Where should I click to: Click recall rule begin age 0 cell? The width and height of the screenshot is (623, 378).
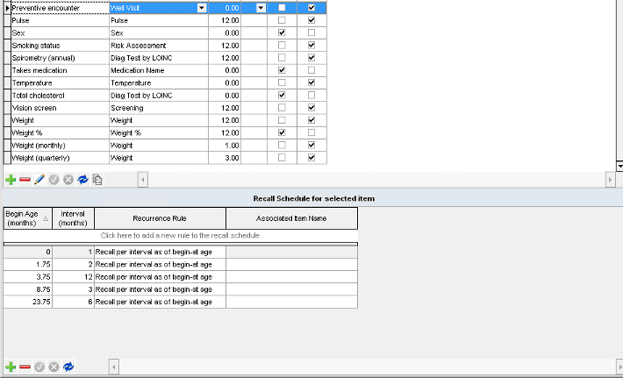[28, 252]
